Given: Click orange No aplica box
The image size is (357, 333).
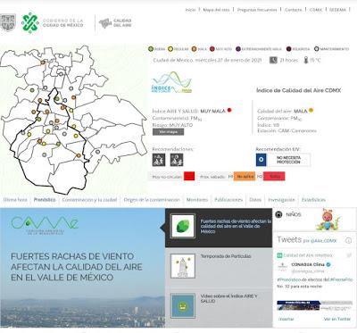Looking at the screenshot, I should tap(245, 176).
